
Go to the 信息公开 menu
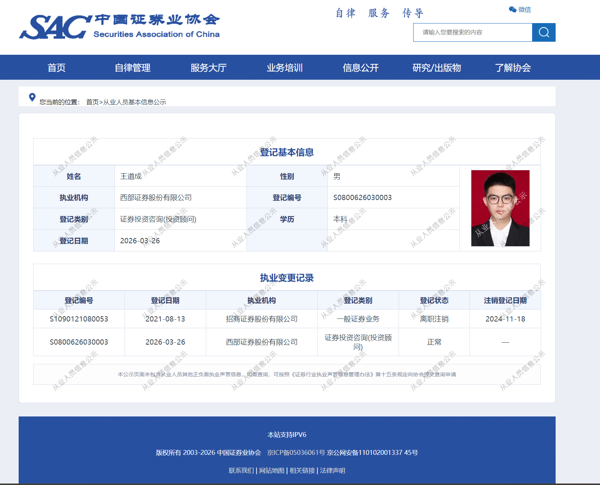(x=361, y=68)
